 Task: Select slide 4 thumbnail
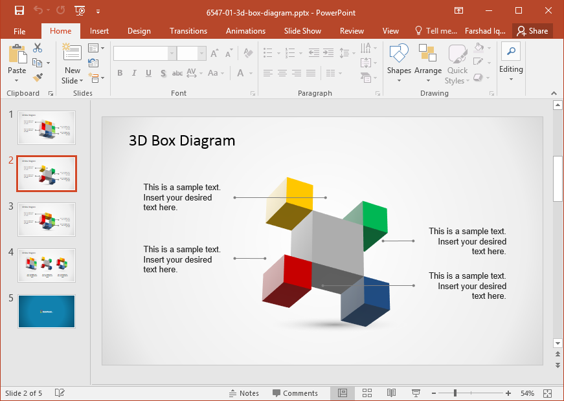46,265
